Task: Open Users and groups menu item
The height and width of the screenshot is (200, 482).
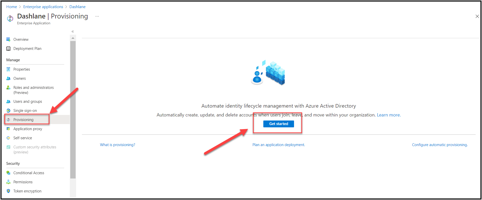Action: click(x=28, y=102)
